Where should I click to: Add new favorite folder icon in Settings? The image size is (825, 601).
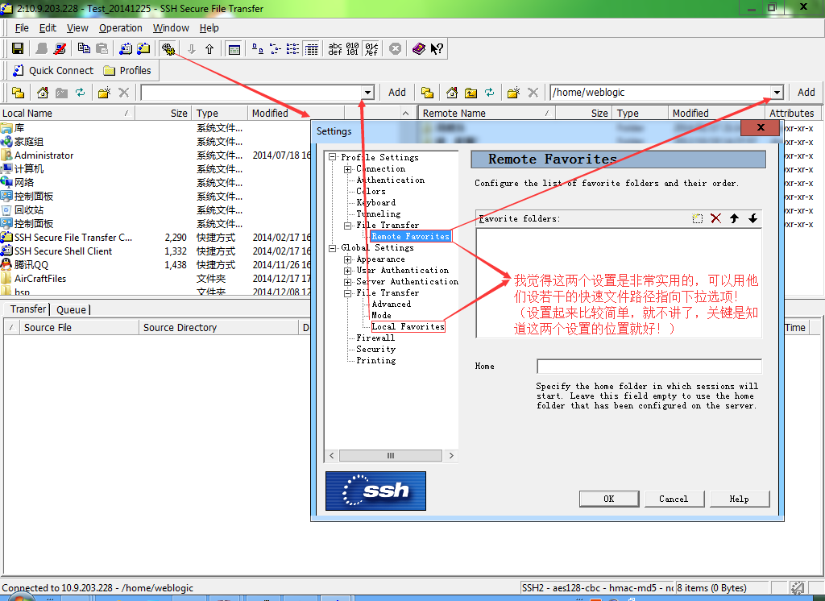(698, 218)
